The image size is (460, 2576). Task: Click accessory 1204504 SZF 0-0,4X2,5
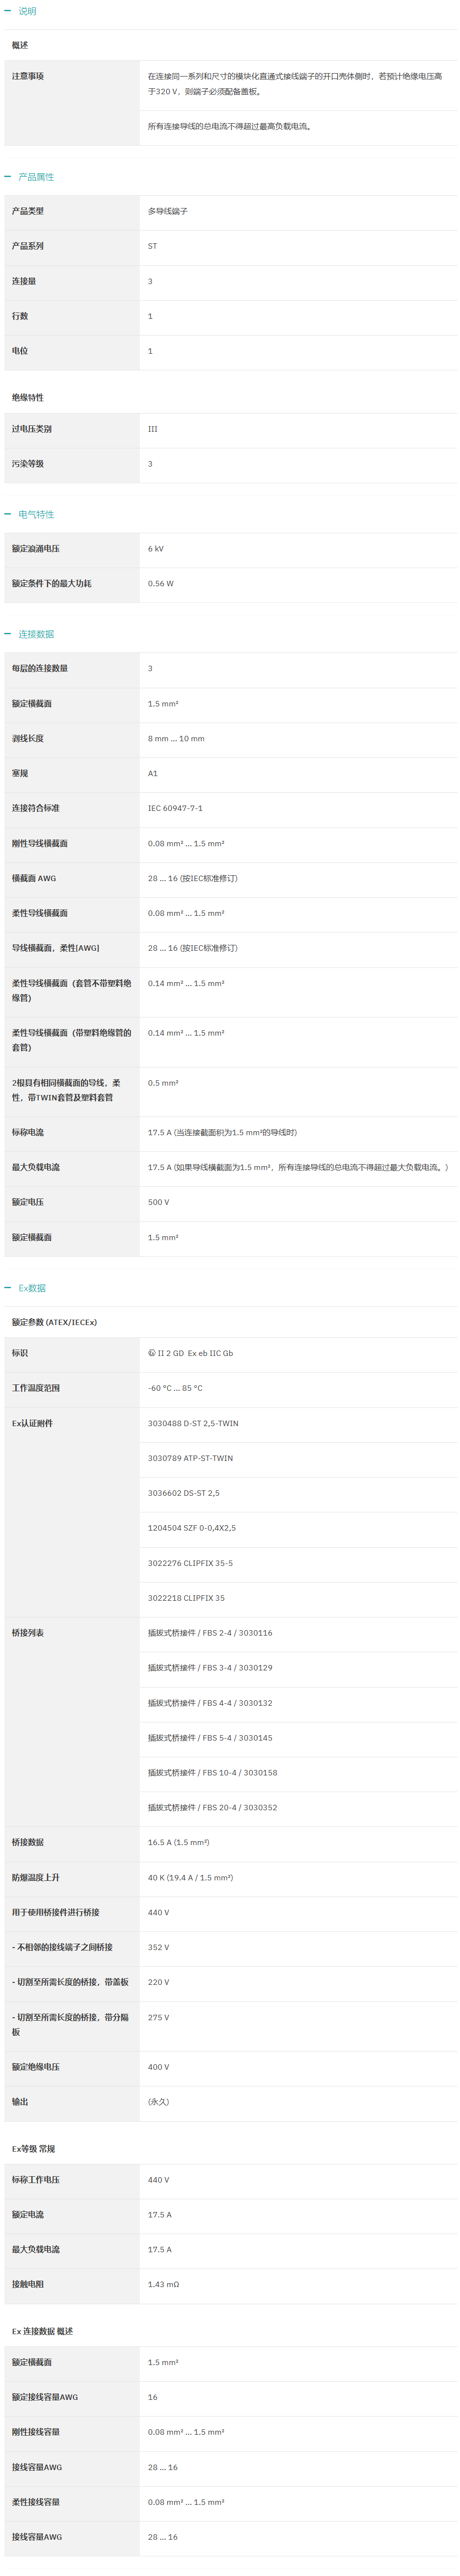pyautogui.click(x=192, y=1528)
